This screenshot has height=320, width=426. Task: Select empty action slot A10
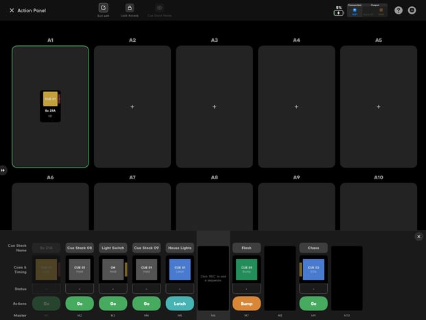(379, 207)
